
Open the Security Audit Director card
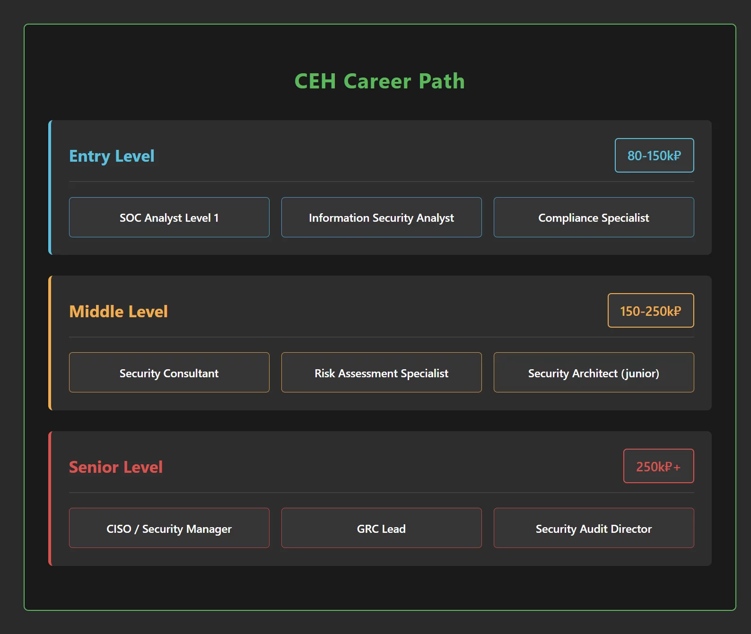tap(594, 528)
